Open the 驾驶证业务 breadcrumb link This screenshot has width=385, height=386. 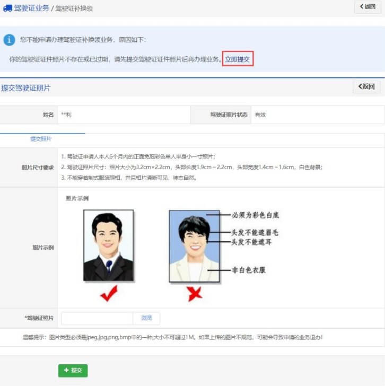(x=31, y=8)
